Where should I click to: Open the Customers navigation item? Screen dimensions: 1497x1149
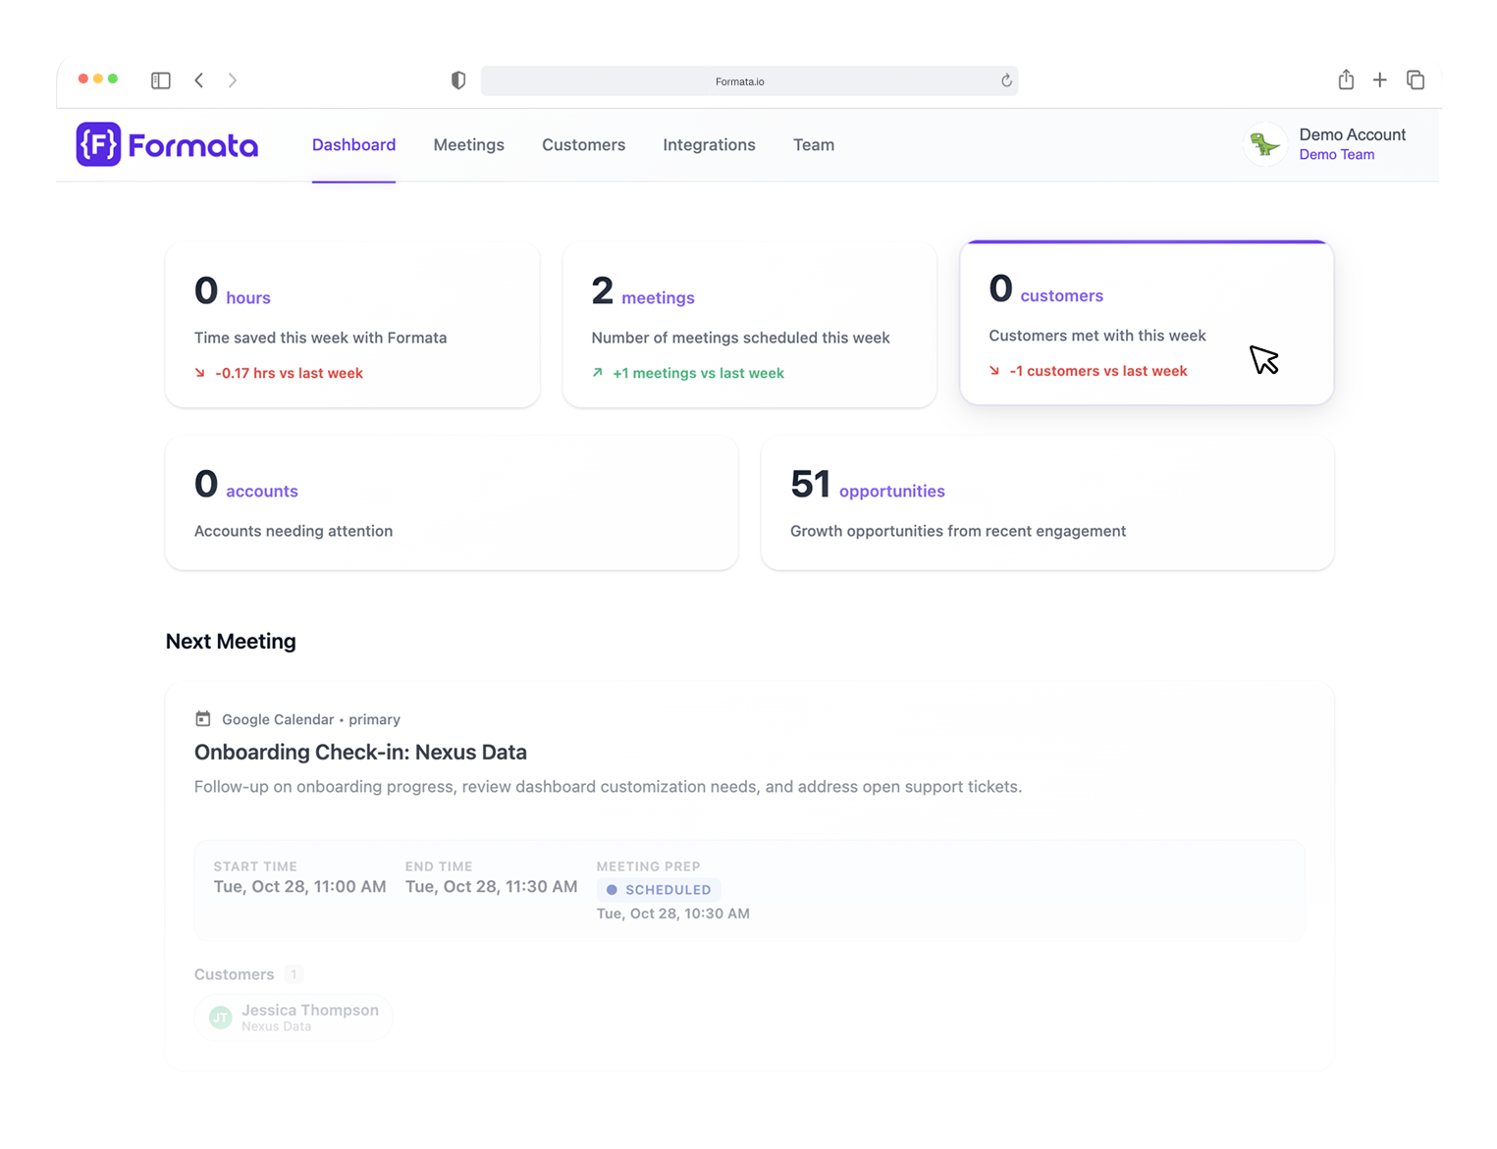(x=583, y=144)
